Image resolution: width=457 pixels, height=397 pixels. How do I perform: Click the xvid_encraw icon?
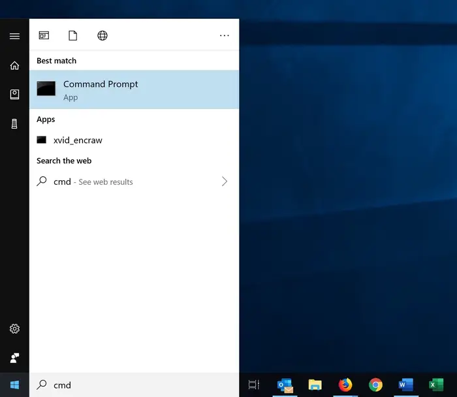point(41,140)
